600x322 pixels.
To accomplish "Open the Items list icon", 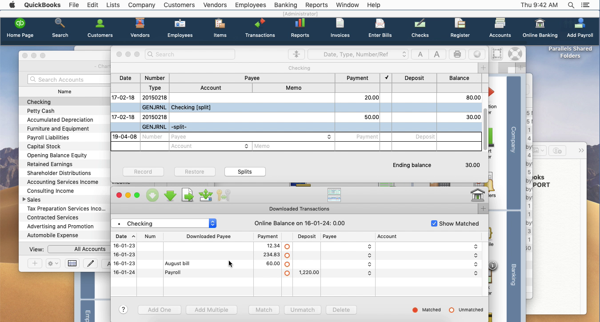I will [x=220, y=28].
